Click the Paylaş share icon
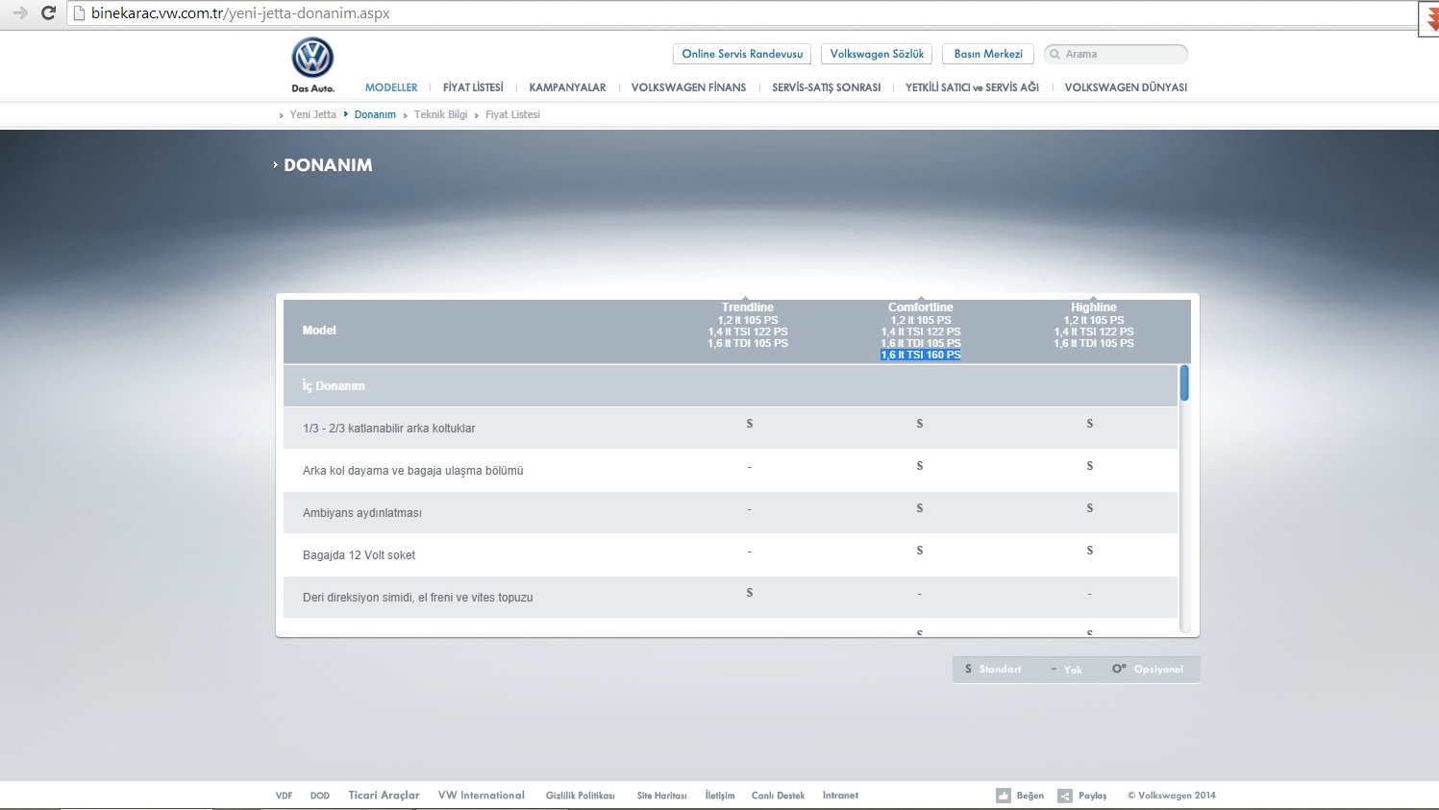The image size is (1439, 810). [x=1065, y=796]
